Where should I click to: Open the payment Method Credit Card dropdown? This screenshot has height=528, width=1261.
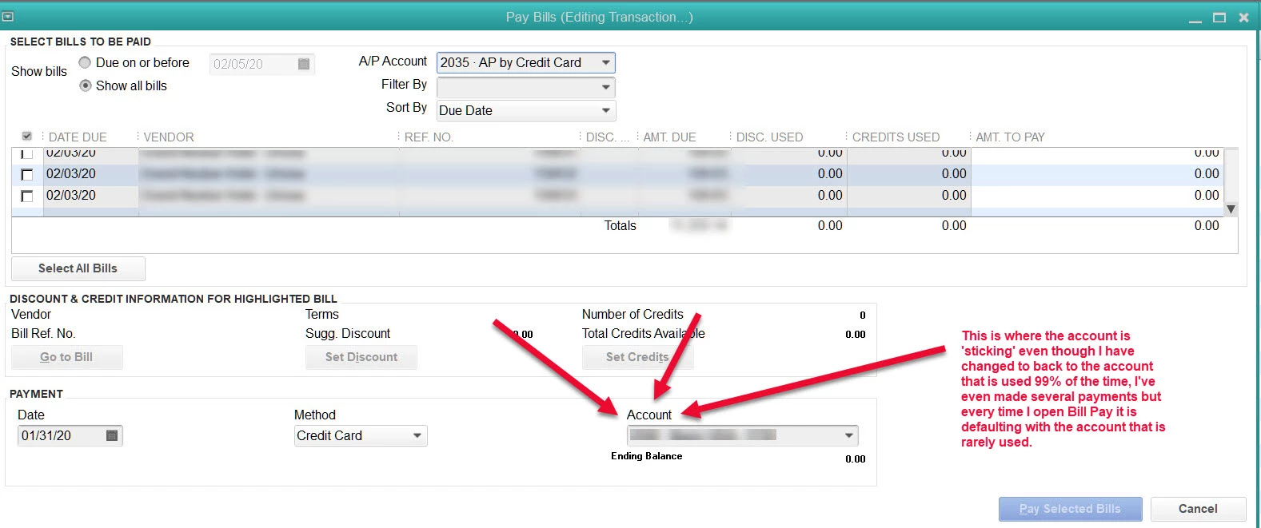[417, 435]
